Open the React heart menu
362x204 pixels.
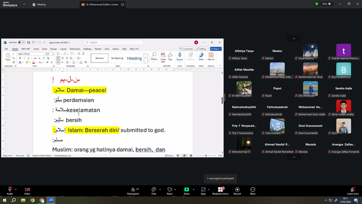pyautogui.click(x=170, y=190)
